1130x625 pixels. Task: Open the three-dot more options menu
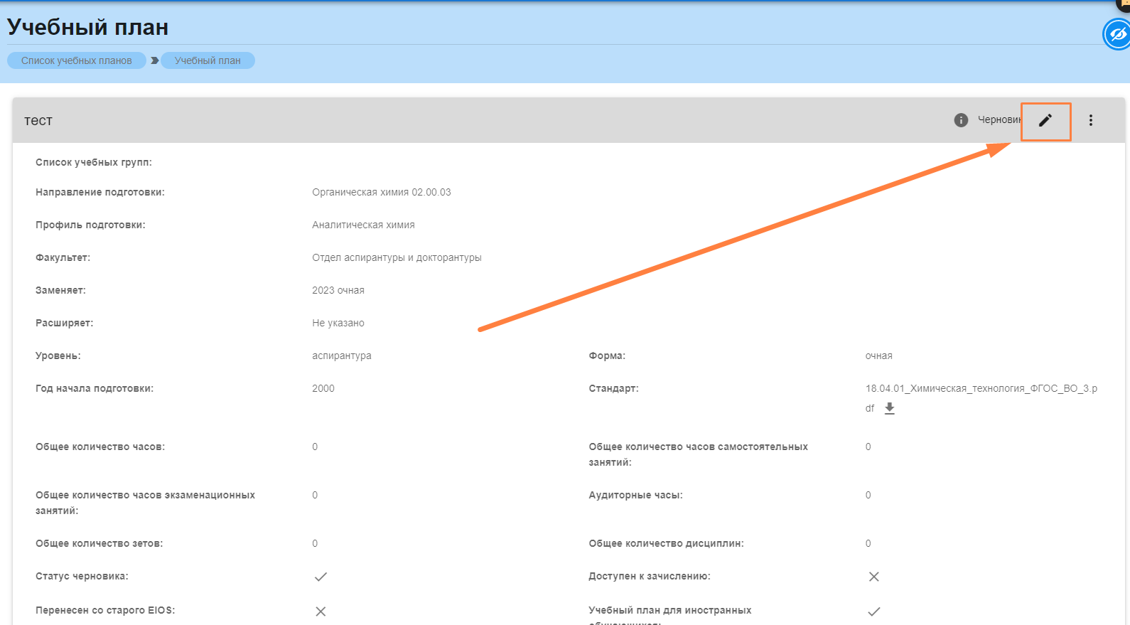pos(1090,121)
